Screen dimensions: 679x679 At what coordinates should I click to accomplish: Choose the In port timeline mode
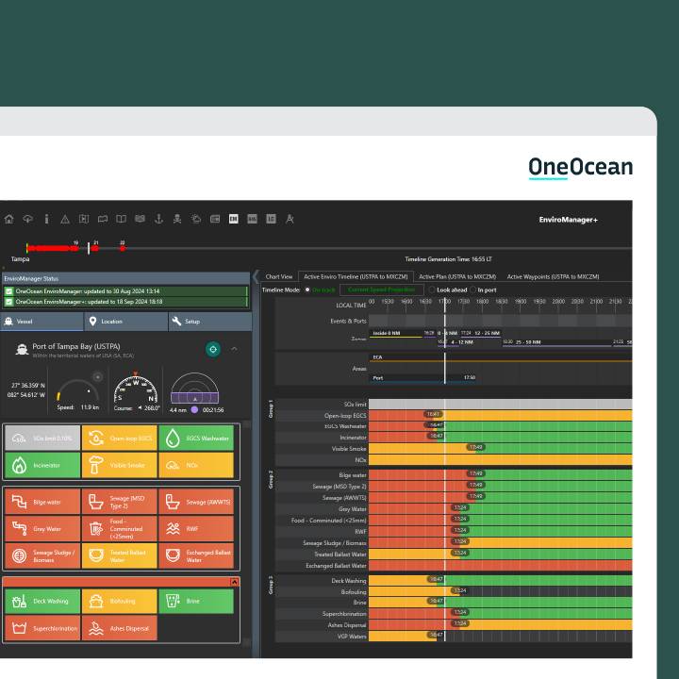472,290
